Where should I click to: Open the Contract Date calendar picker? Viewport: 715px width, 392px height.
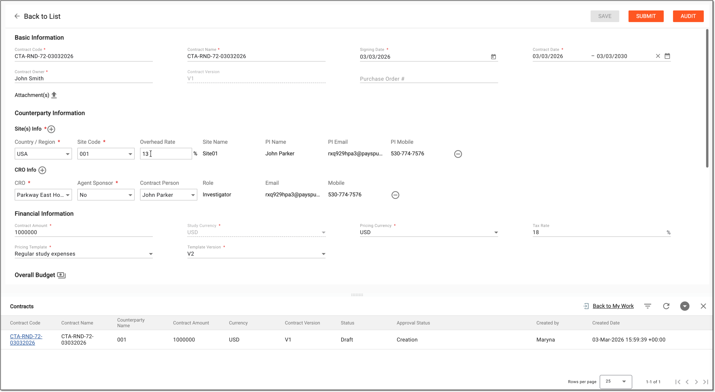(x=667, y=56)
